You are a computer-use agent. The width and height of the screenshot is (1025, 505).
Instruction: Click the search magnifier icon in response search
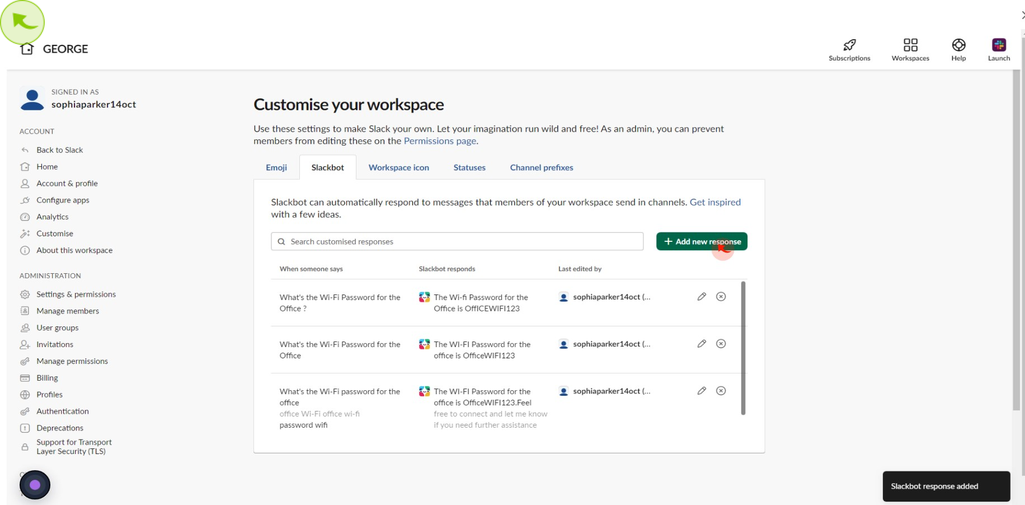click(281, 242)
